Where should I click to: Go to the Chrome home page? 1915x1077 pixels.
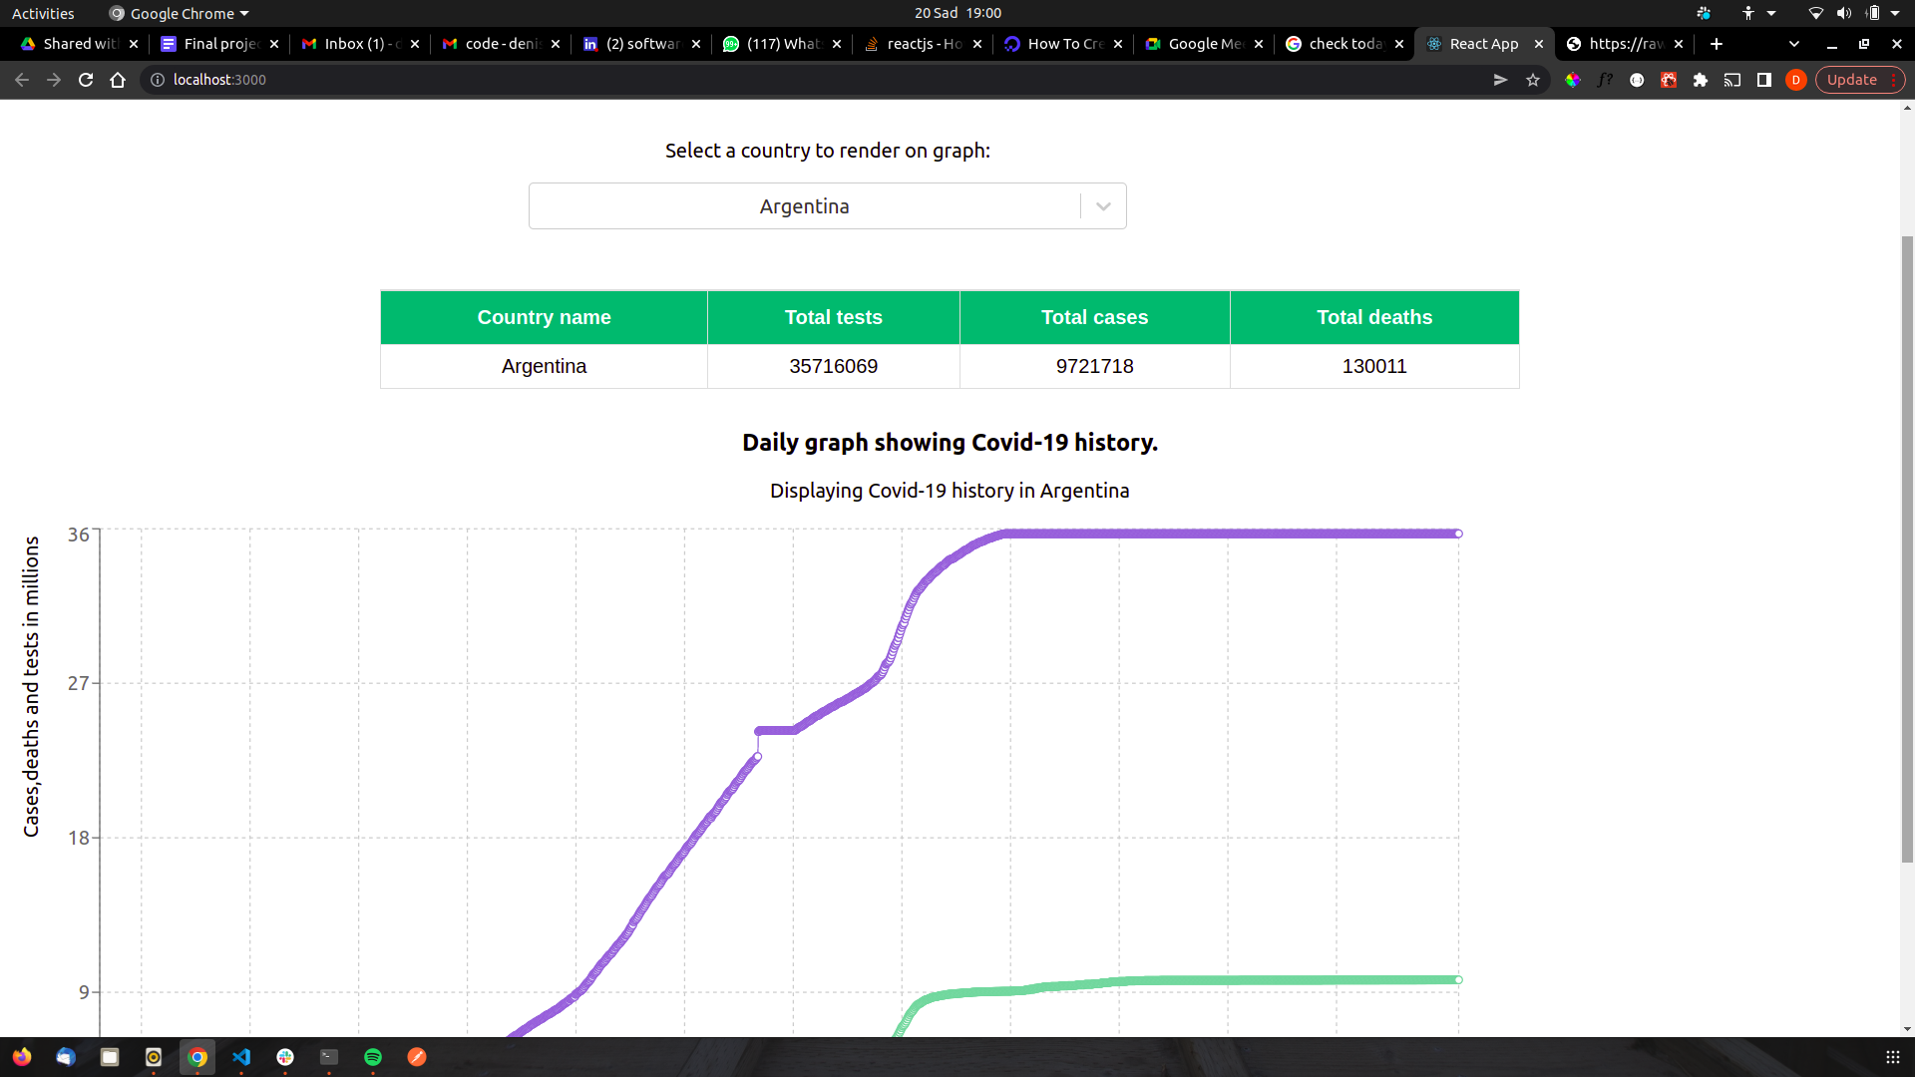point(118,80)
